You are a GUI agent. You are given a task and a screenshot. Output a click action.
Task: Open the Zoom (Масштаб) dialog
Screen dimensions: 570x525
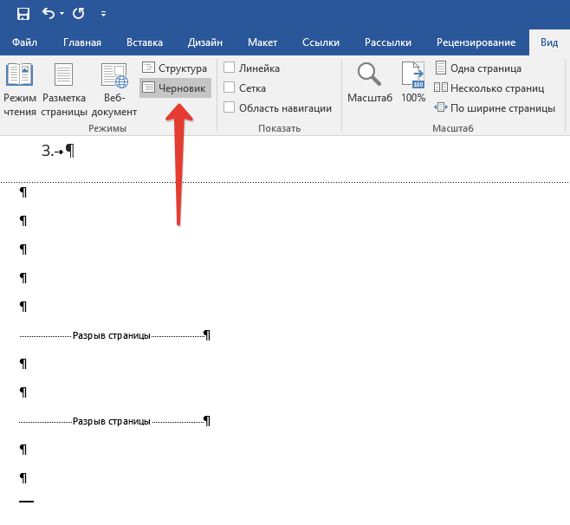point(370,83)
